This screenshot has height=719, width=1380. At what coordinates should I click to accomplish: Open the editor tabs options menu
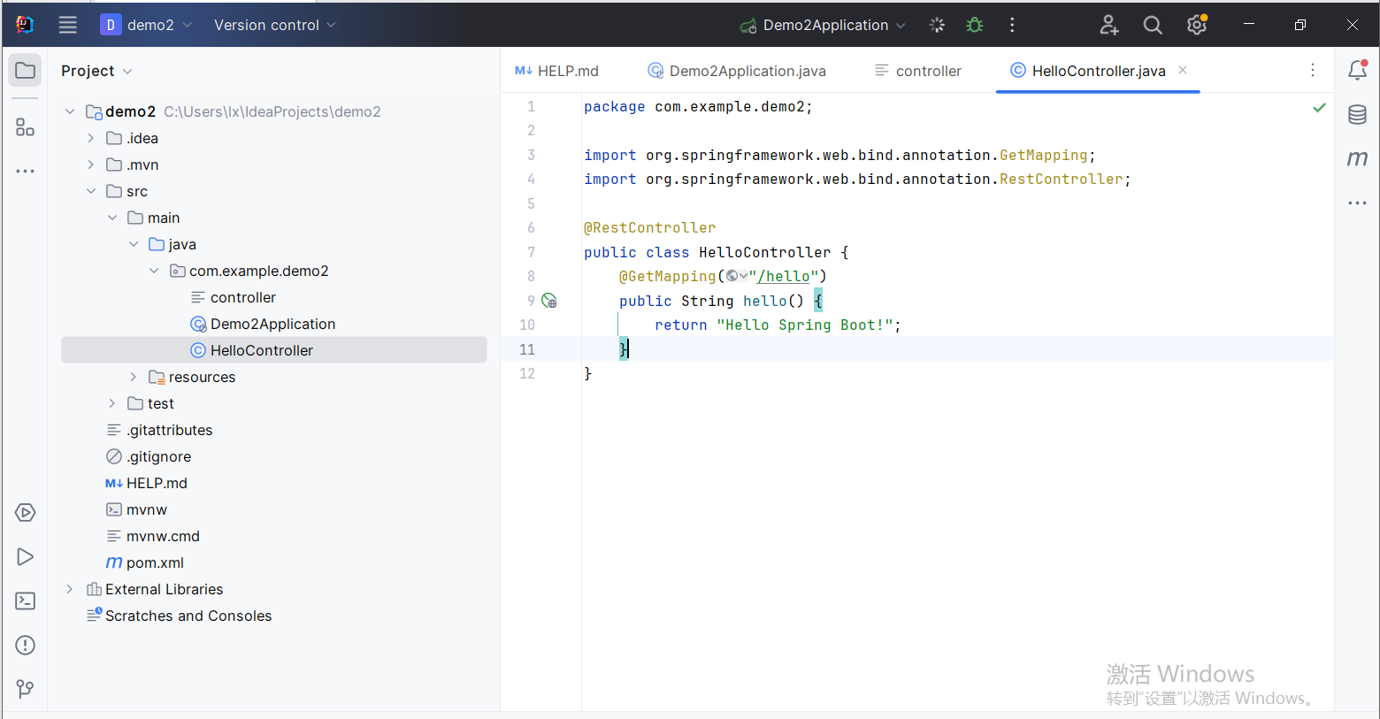pyautogui.click(x=1313, y=70)
